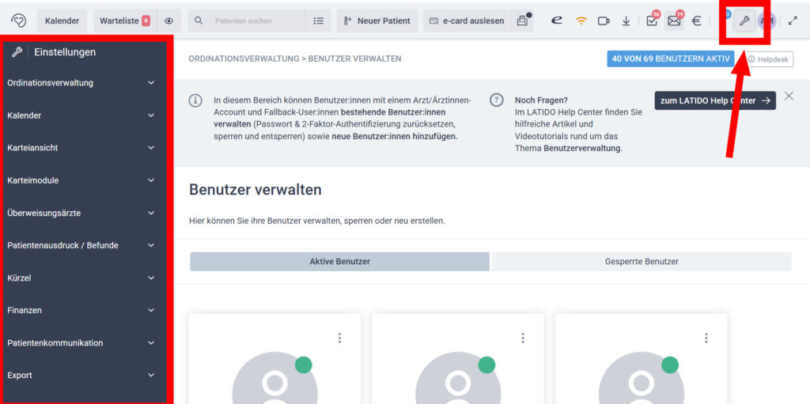Viewport: 810px width, 404px height.
Task: Open the e-card service icon
Action: 557,21
